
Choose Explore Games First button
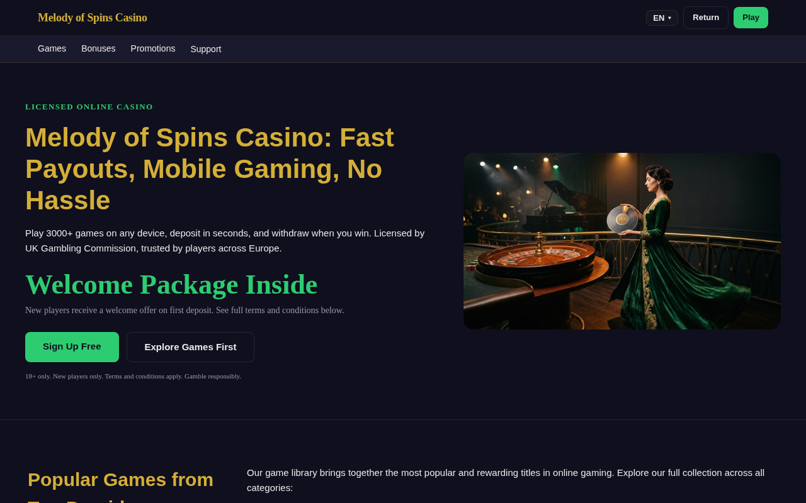click(190, 347)
